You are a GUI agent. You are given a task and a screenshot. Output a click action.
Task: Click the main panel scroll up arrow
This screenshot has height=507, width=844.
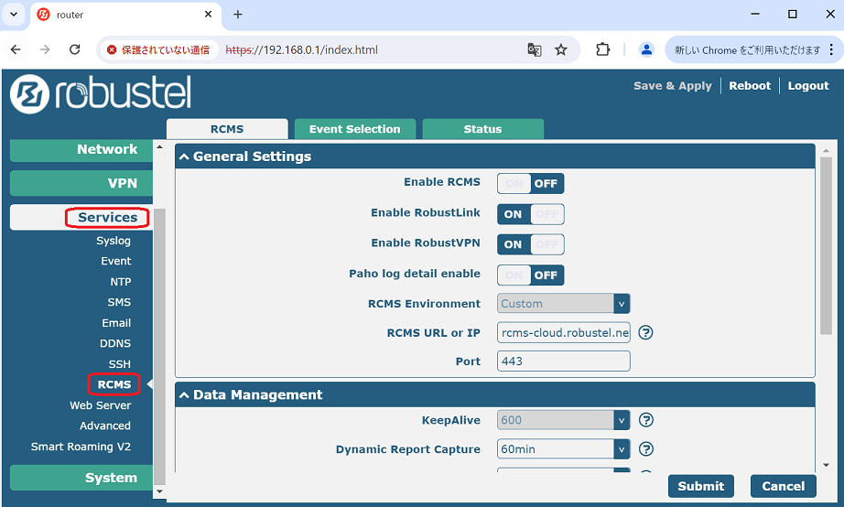[827, 151]
